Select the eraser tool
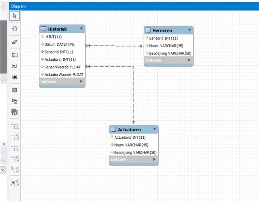Viewport: 259px width, 202px height. point(15,42)
